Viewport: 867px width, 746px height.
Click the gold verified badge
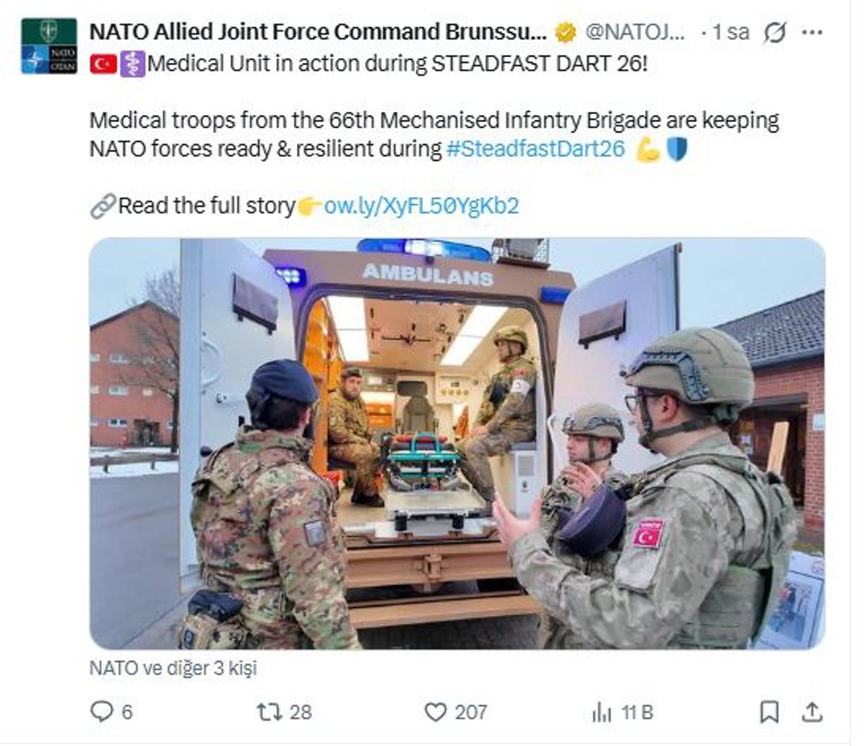click(x=565, y=32)
